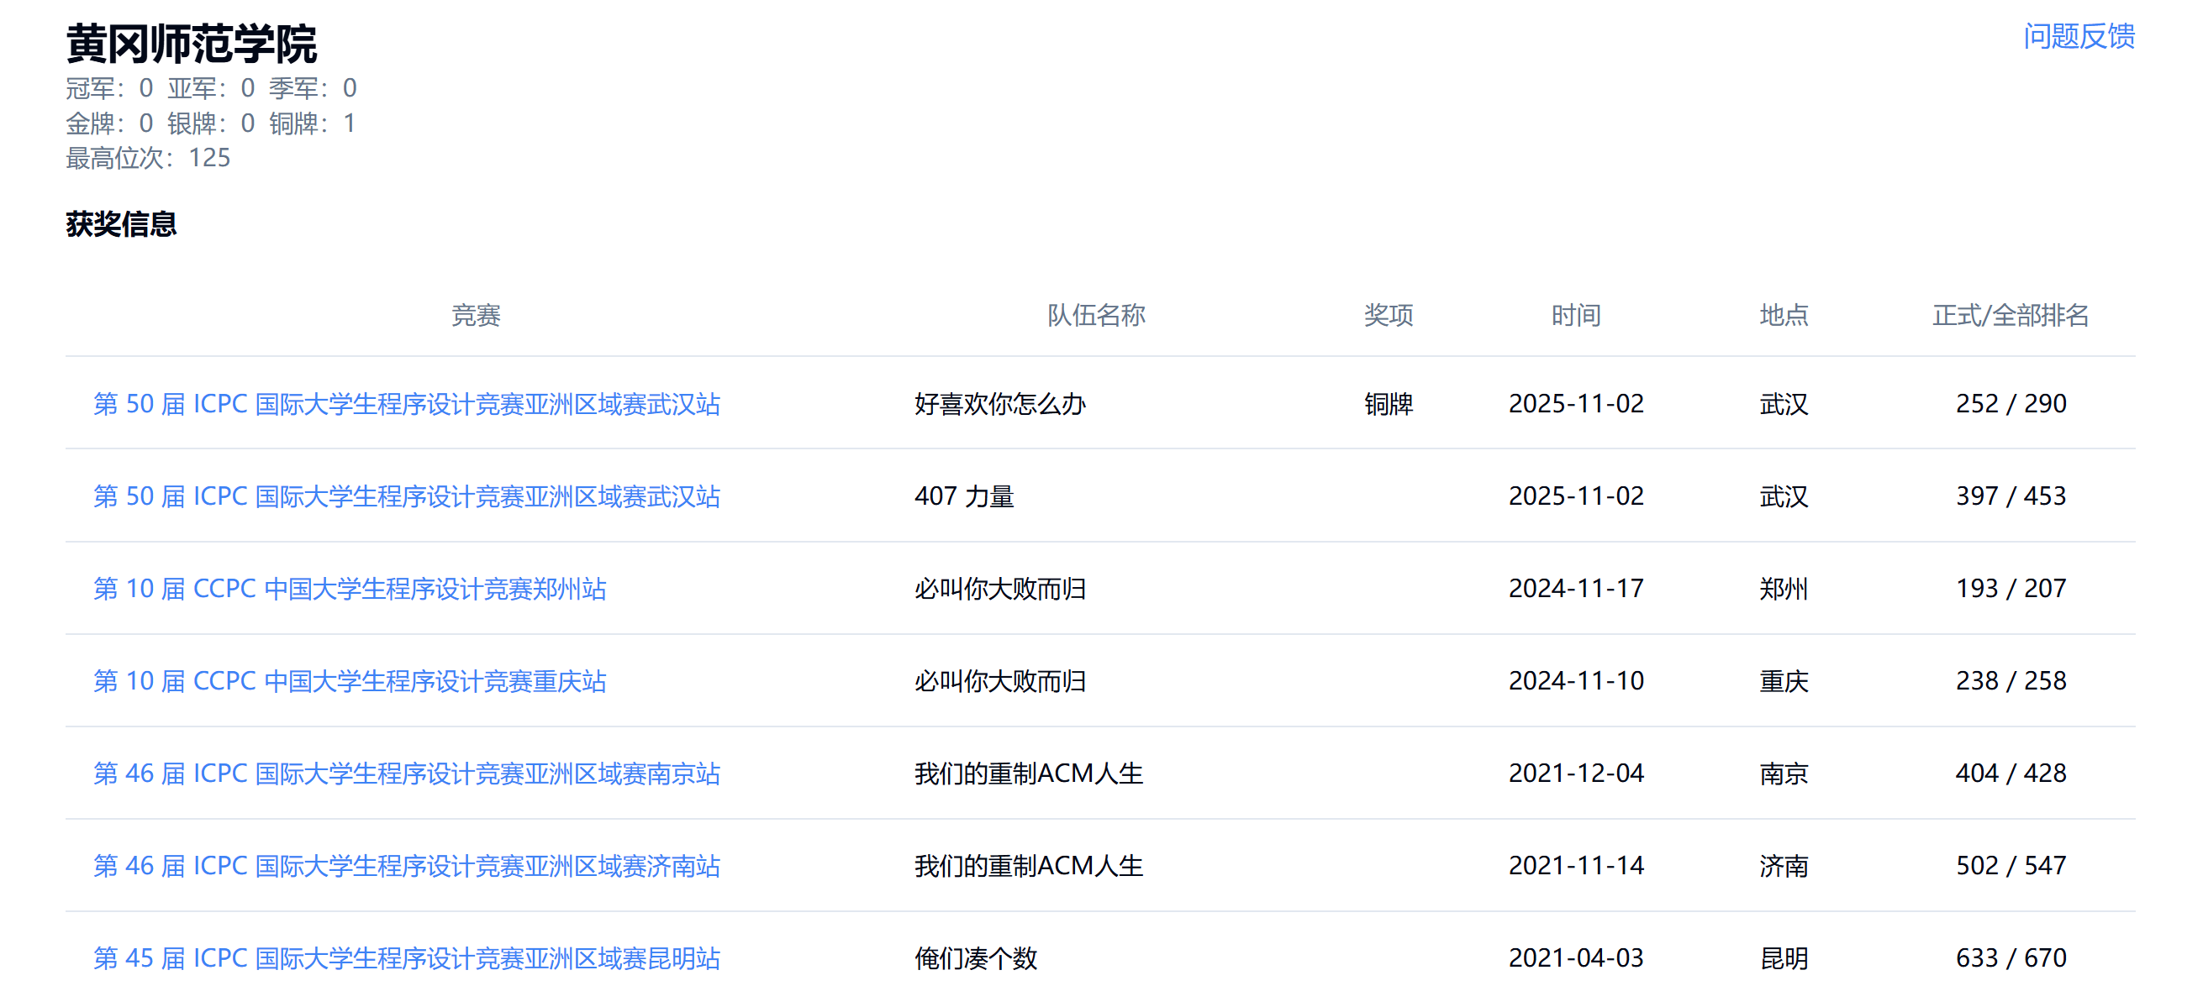
Task: Open the 第 46 届 ICPC 南京站 link
Action: (406, 773)
